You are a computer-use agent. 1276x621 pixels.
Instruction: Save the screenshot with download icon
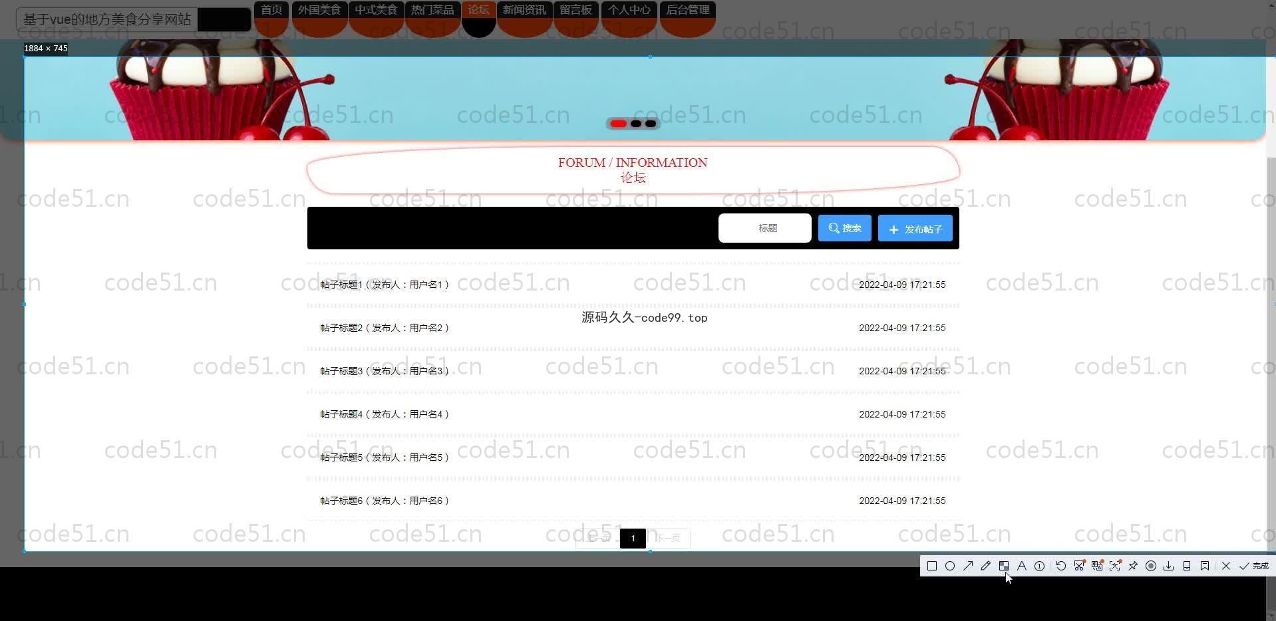[x=1168, y=566]
